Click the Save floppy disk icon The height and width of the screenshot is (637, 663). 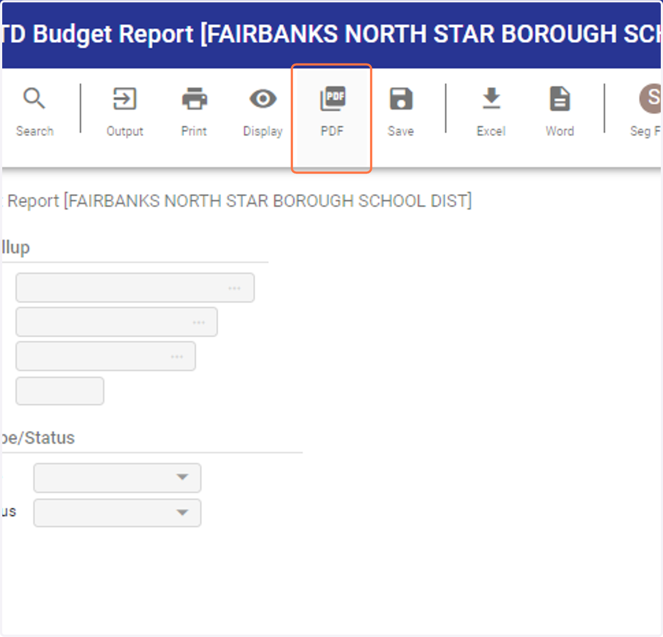401,100
